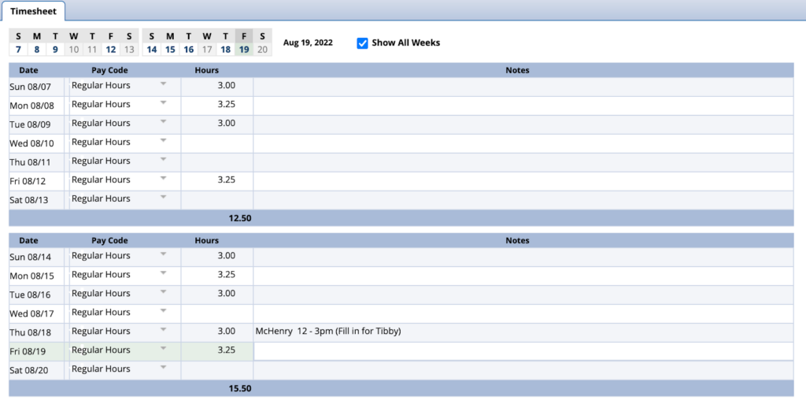Select day 19 in the calendar strip
The height and width of the screenshot is (404, 806).
click(x=244, y=50)
